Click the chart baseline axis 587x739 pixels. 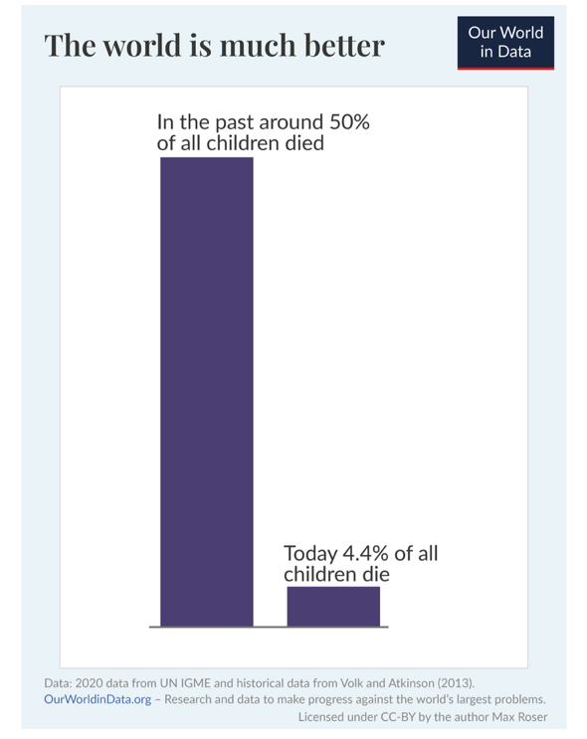[269, 627]
